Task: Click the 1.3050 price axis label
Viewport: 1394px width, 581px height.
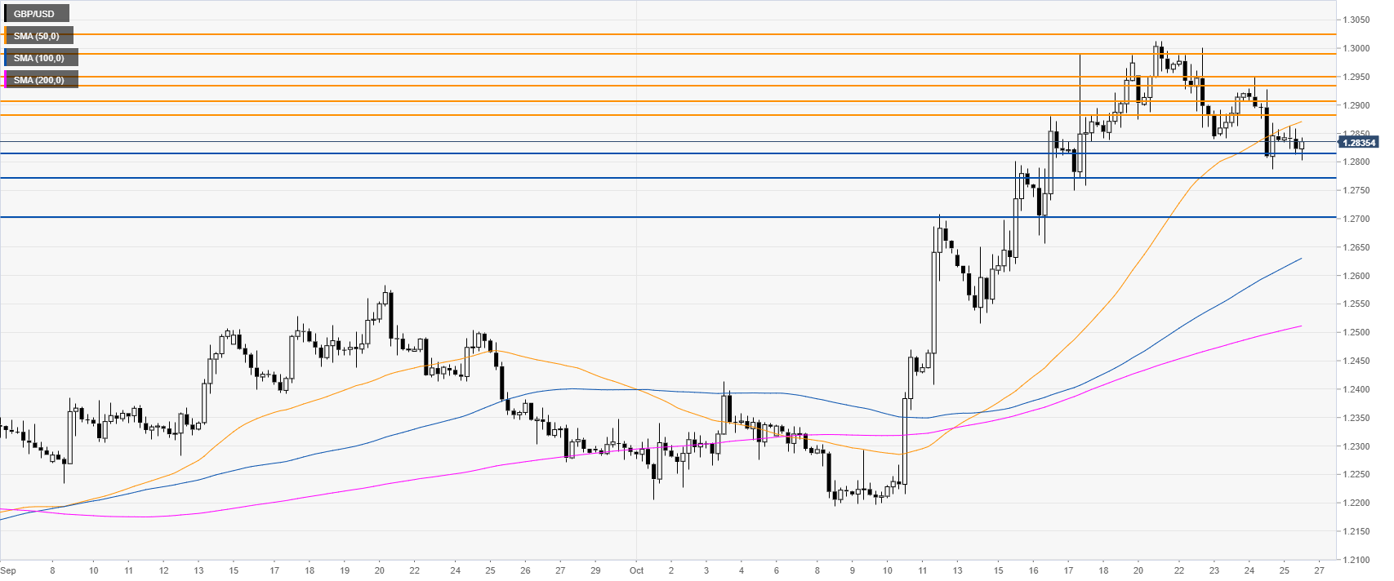Action: coord(1356,20)
